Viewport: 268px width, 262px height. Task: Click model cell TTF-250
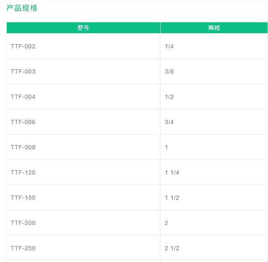tap(23, 248)
